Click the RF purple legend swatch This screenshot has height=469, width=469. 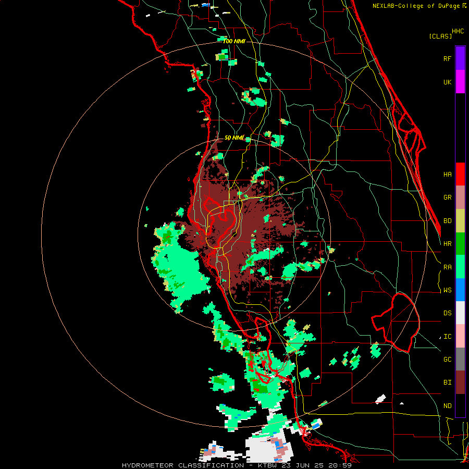tap(460, 58)
